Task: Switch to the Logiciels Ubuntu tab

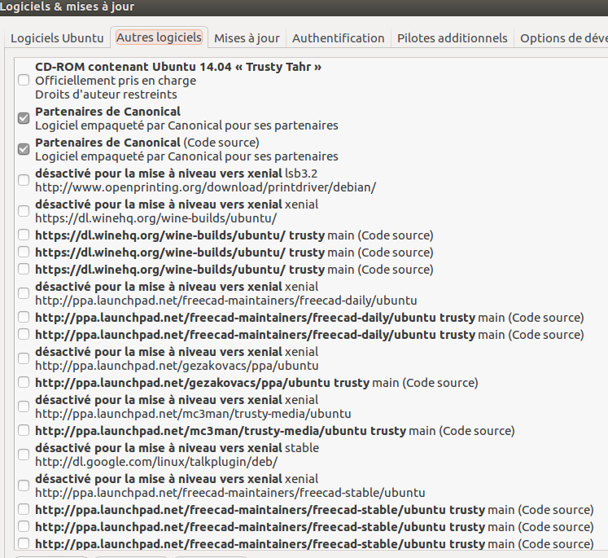Action: pyautogui.click(x=57, y=38)
